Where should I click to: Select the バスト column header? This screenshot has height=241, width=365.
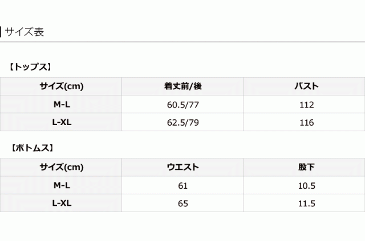pos(306,86)
